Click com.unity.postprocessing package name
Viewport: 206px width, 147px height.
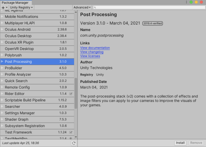coord(102,36)
